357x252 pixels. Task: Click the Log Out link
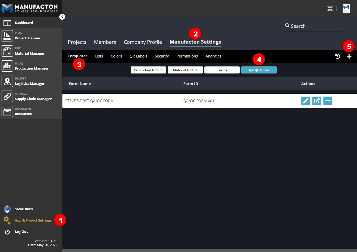[x=21, y=232]
